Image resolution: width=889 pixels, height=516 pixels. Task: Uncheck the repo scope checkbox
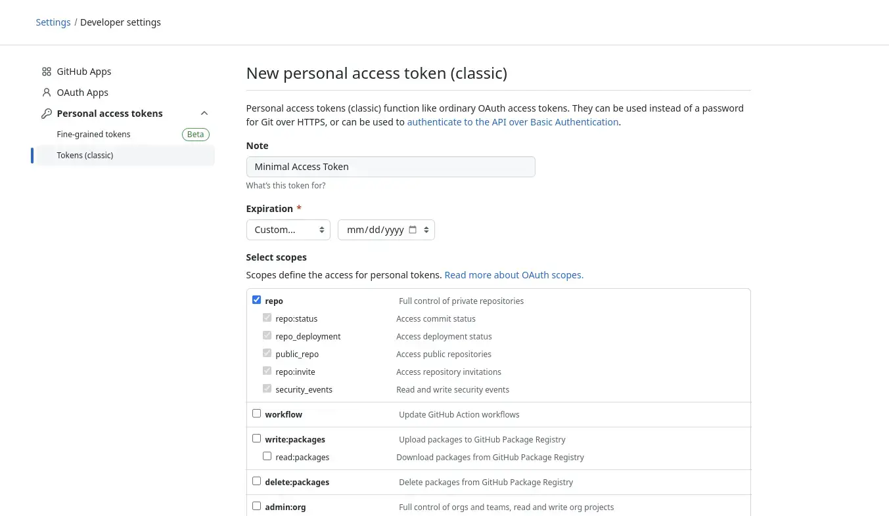256,299
